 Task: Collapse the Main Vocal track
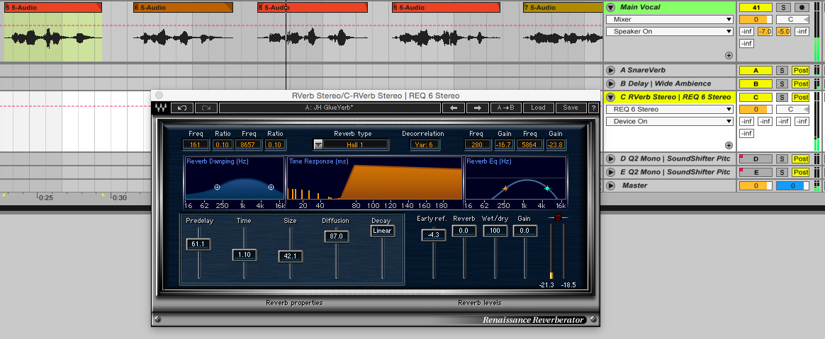[610, 7]
